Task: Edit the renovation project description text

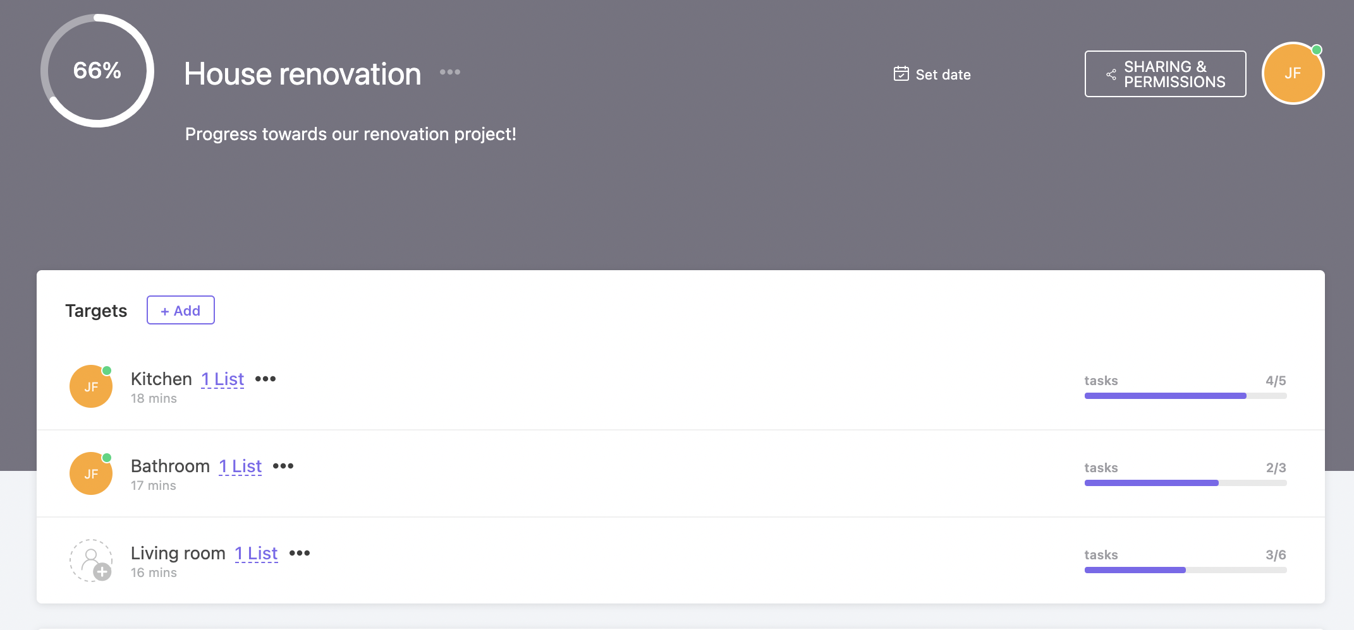Action: coord(350,134)
